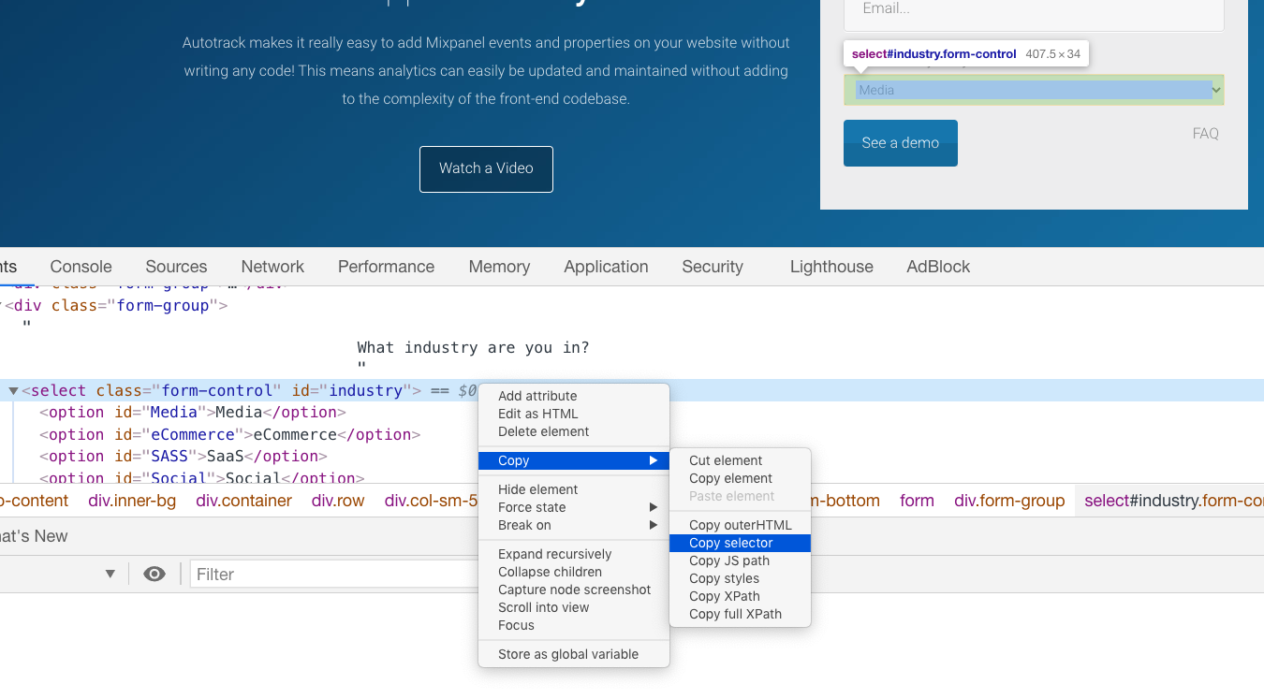Open Break on submenu
This screenshot has width=1264, height=699.
pyautogui.click(x=574, y=525)
